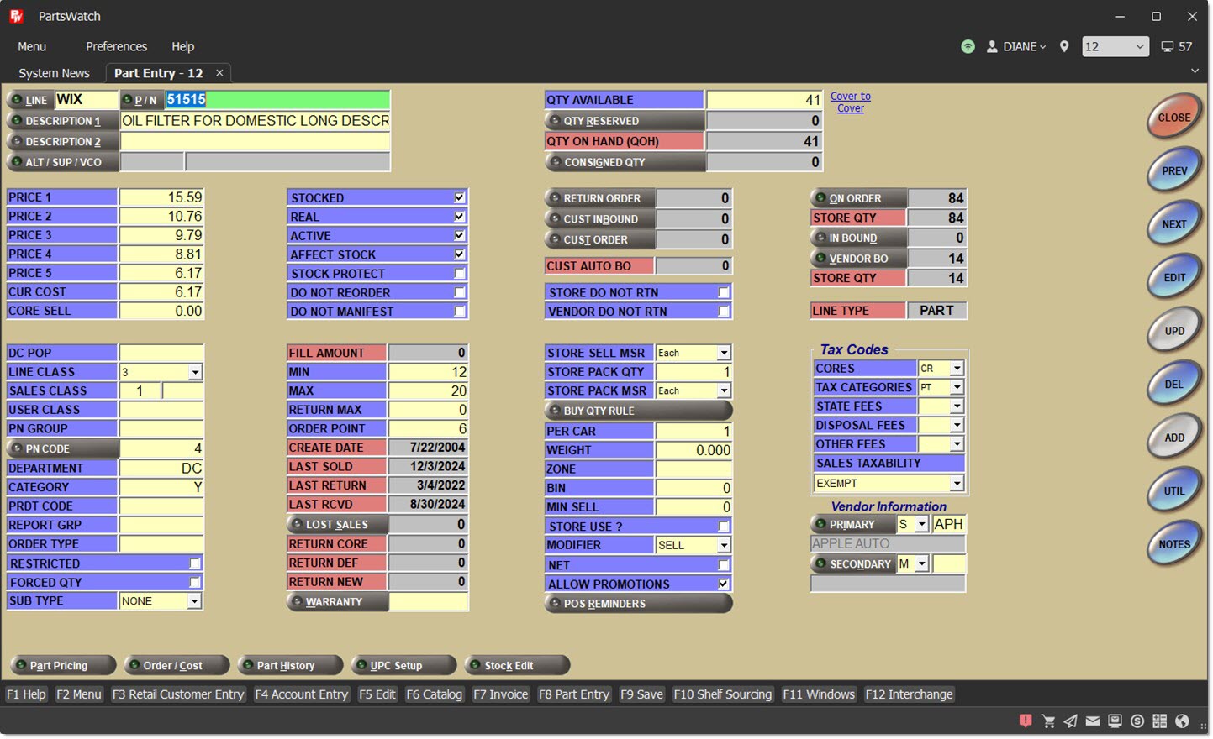Viewport: 1213px width, 739px height.
Task: Open the shopping cart icon in status bar
Action: click(x=1048, y=721)
